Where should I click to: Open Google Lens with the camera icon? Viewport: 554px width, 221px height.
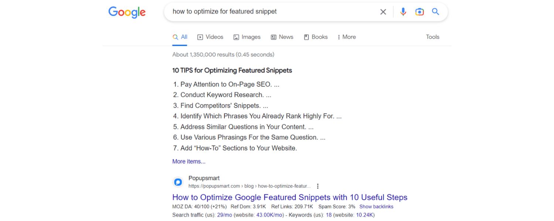[419, 11]
